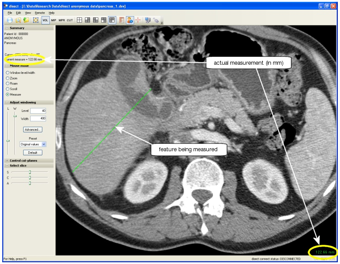Click disect connect status: DISCONNECTED text
340x264 pixels.
click(x=276, y=259)
